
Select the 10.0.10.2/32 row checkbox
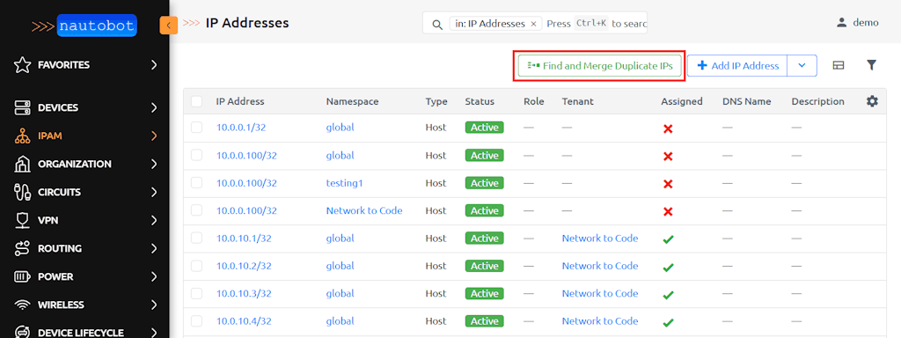[196, 266]
